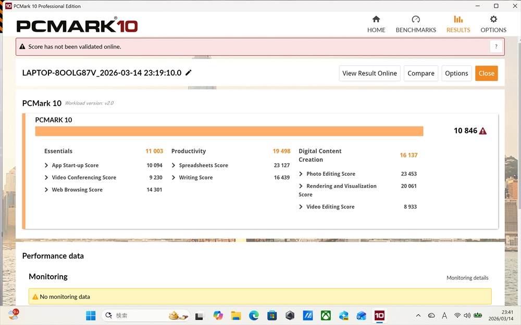Expand Rendering and Visualization Score

coord(301,186)
